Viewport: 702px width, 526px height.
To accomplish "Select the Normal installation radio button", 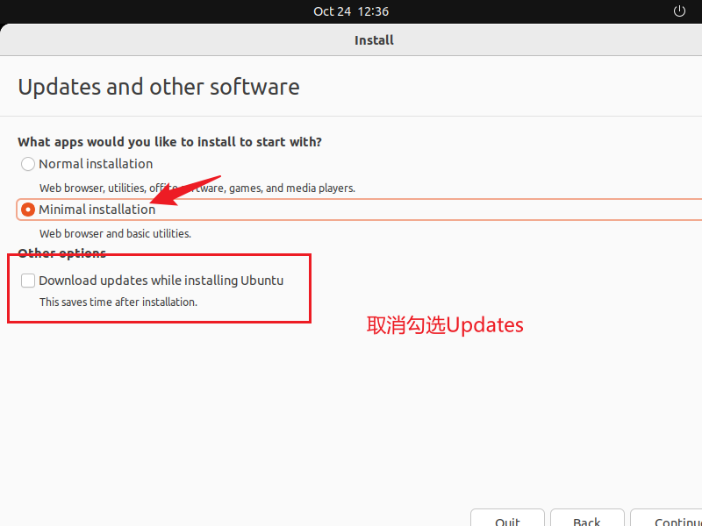I will click(x=28, y=164).
